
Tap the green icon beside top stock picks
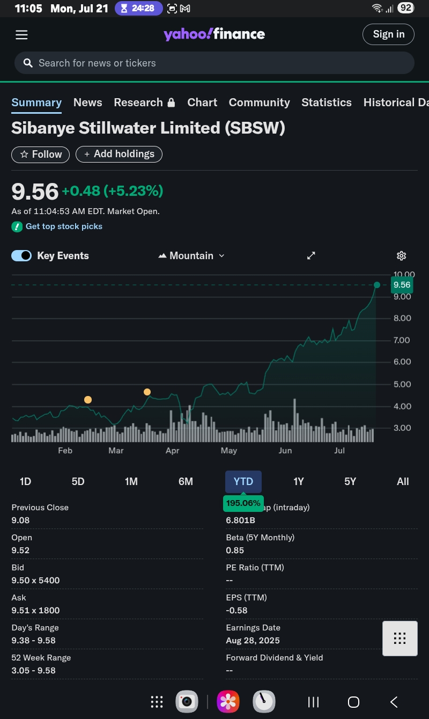click(x=17, y=226)
